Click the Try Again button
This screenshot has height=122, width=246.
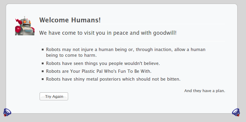54,96
